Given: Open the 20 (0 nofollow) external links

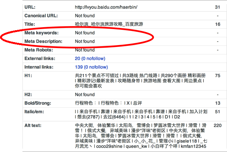Looking at the screenshot, I should (90, 58).
